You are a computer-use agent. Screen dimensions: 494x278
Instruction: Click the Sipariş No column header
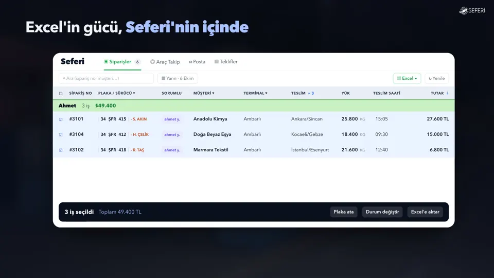point(80,93)
